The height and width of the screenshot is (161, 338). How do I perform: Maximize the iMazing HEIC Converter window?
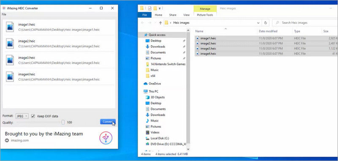(101, 8)
